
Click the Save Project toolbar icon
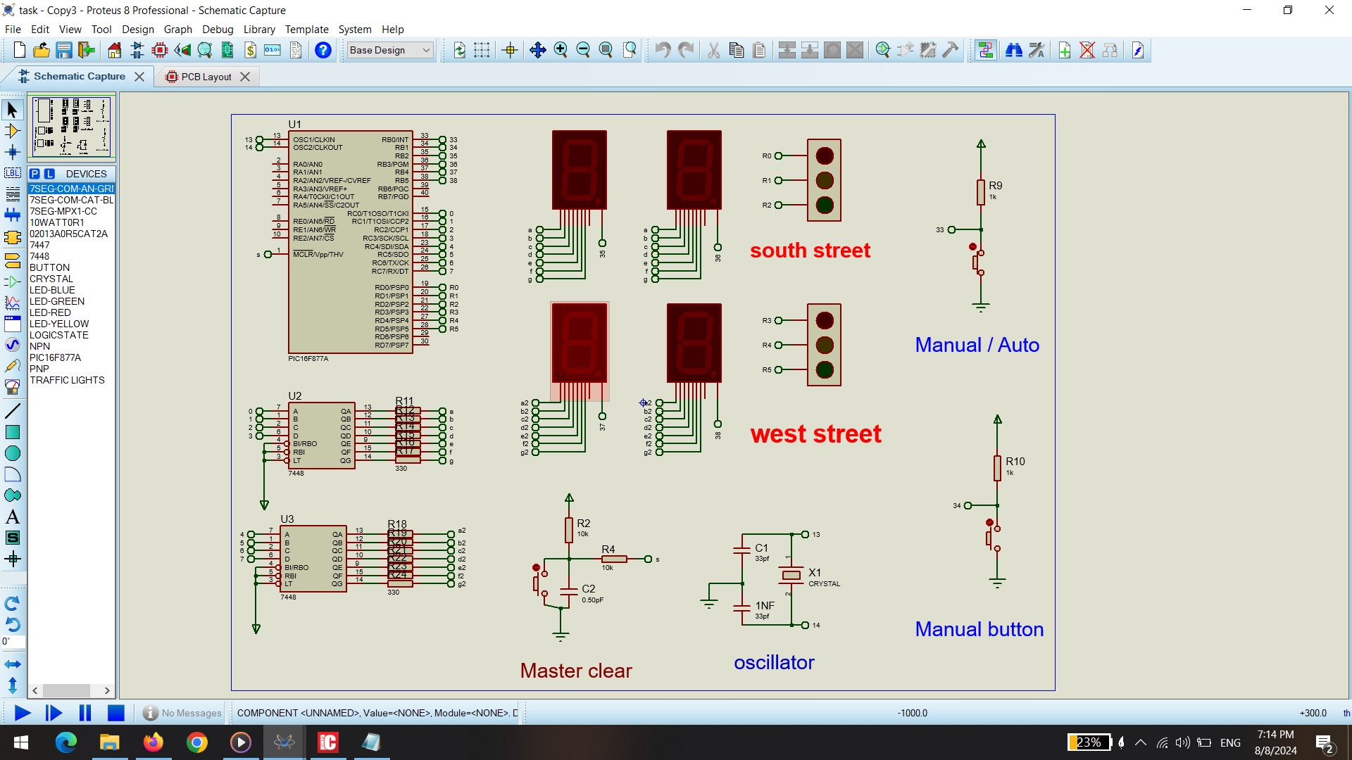(64, 50)
